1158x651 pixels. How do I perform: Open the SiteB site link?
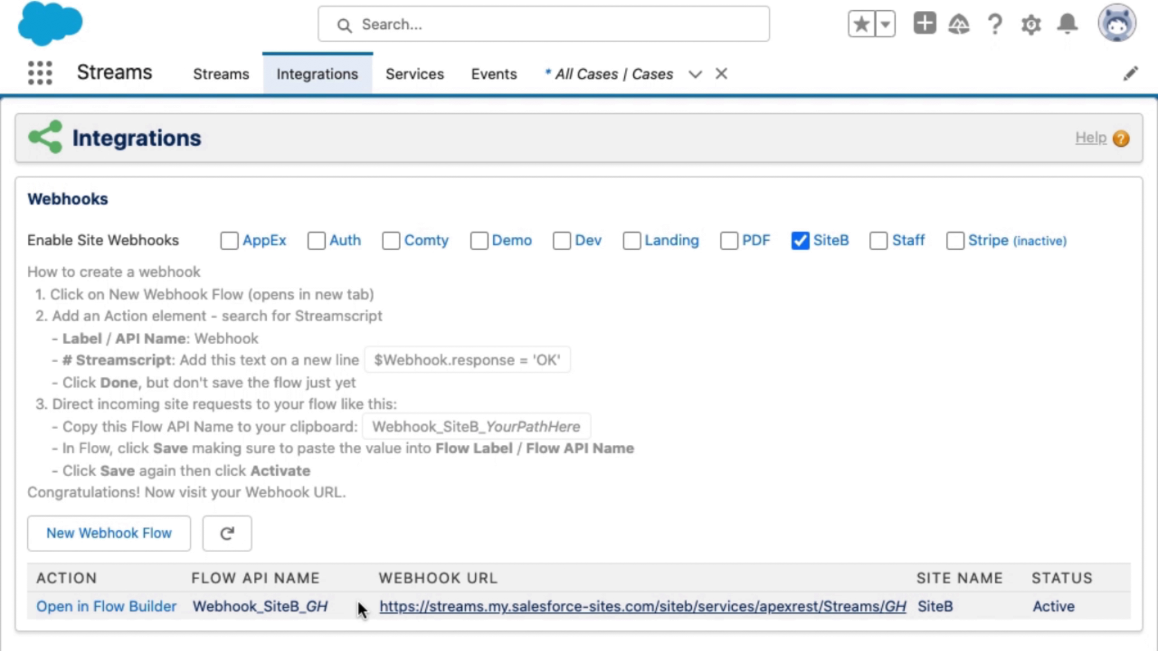click(831, 241)
